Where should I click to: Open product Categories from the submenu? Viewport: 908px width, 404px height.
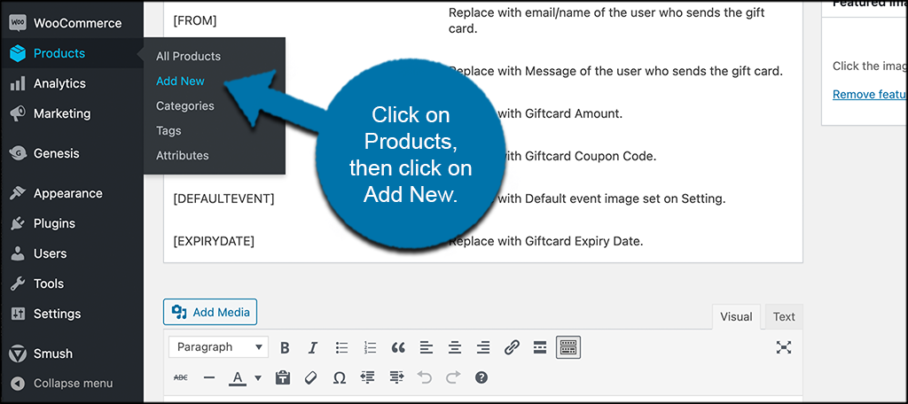pos(184,106)
